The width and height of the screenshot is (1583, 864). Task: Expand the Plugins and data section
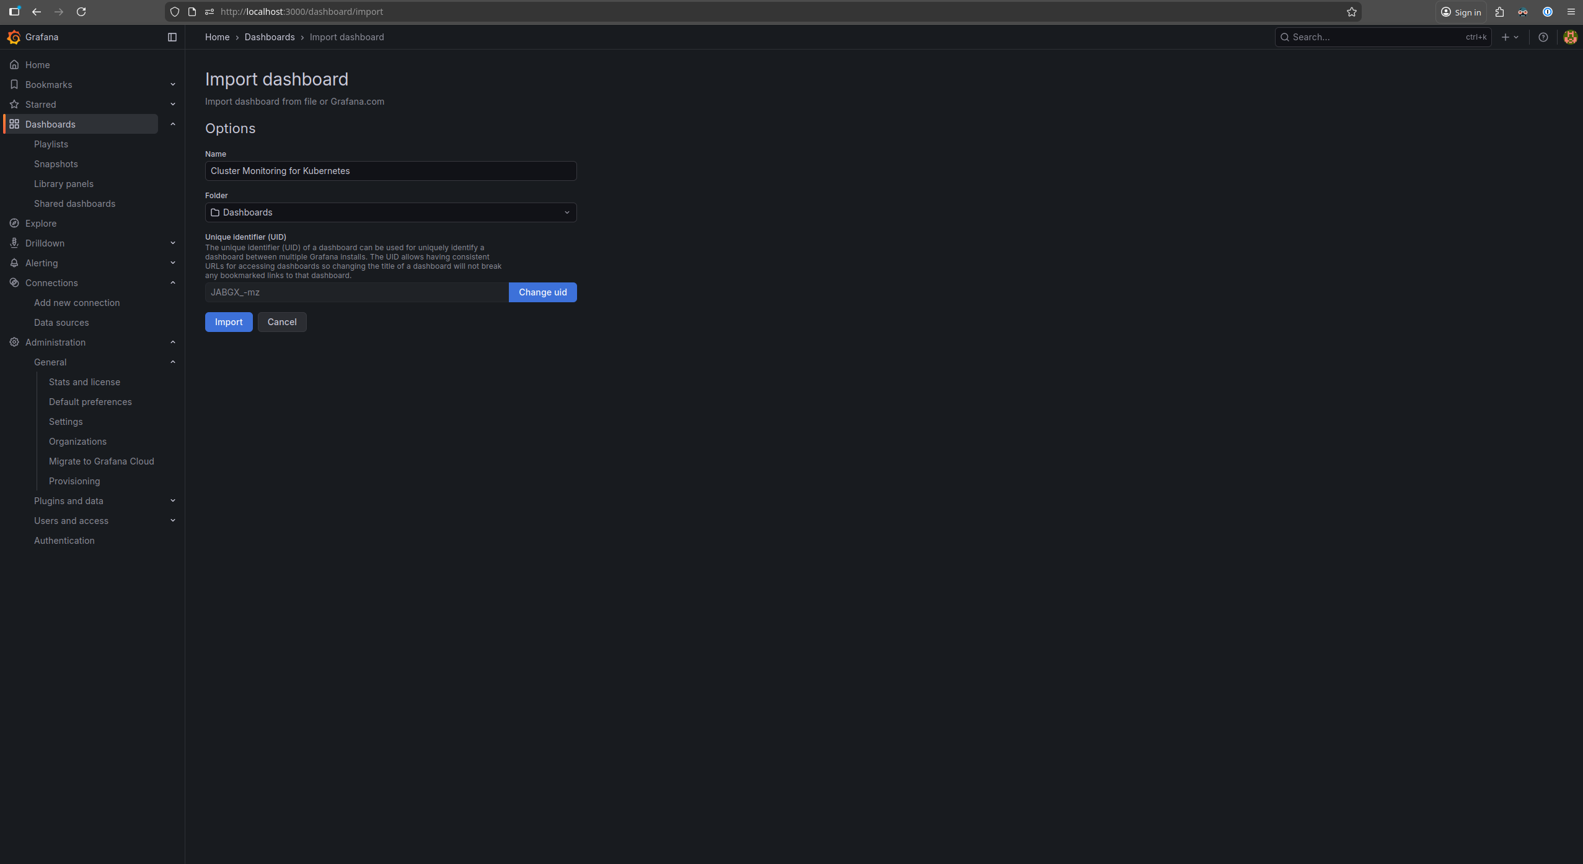[x=172, y=500]
